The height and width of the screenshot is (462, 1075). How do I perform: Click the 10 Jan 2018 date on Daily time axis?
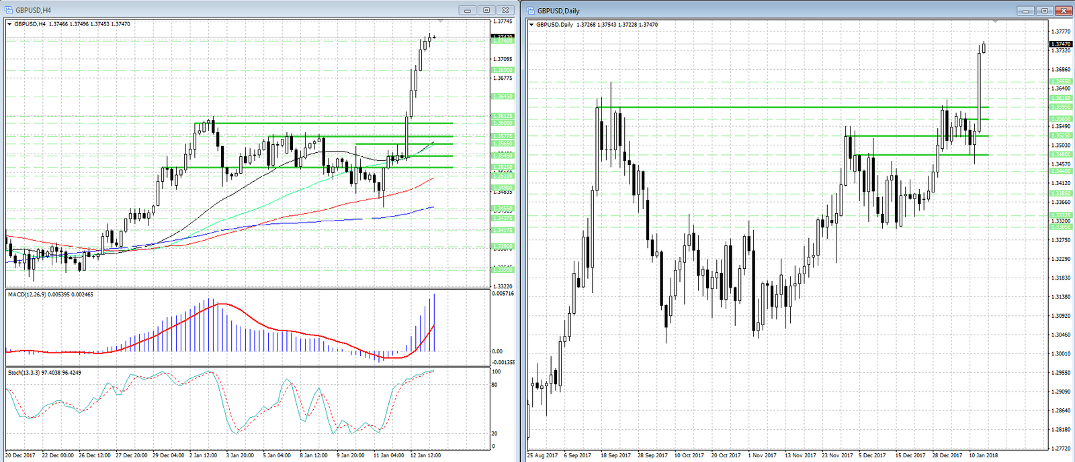pyautogui.click(x=983, y=455)
